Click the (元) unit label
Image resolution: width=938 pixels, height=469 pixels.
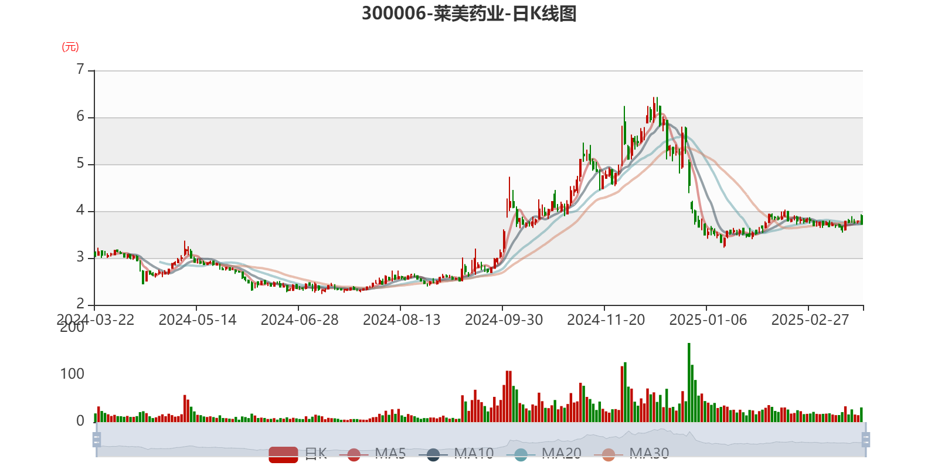70,47
